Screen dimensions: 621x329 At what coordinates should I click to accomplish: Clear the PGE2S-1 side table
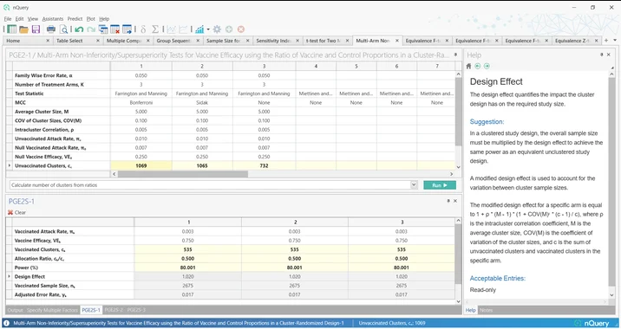(x=16, y=212)
